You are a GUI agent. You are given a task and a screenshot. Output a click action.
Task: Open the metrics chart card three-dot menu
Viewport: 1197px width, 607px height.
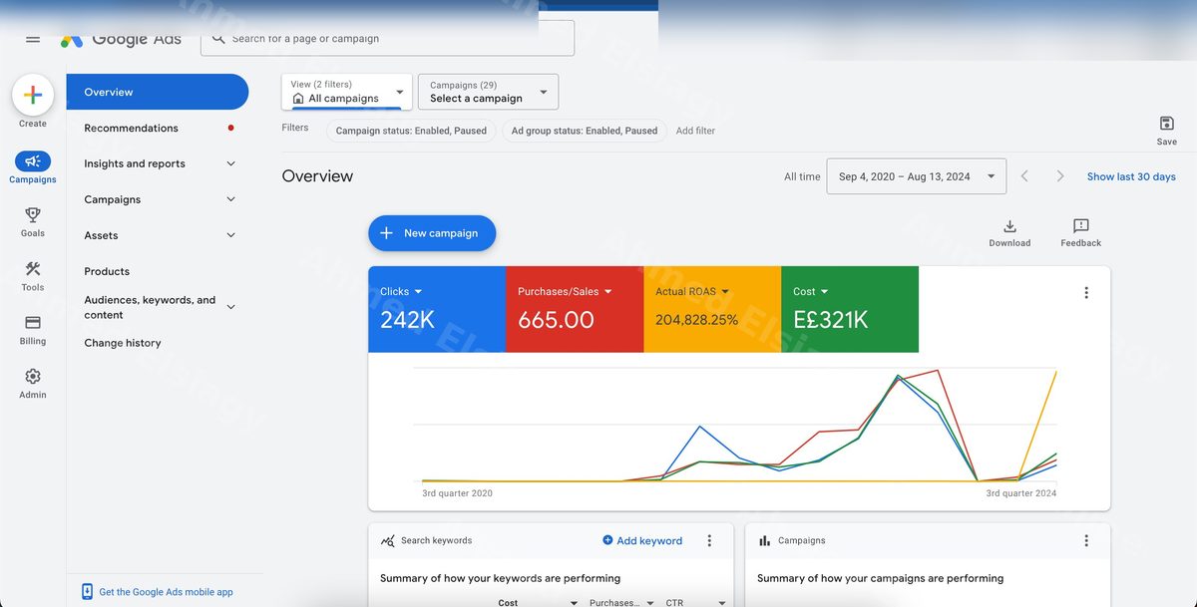pyautogui.click(x=1086, y=293)
